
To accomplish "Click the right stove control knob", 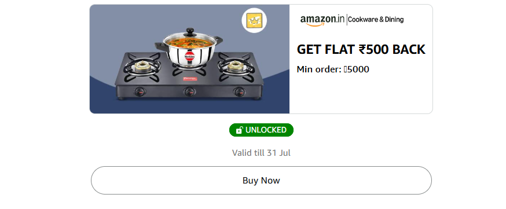I will pyautogui.click(x=239, y=91).
